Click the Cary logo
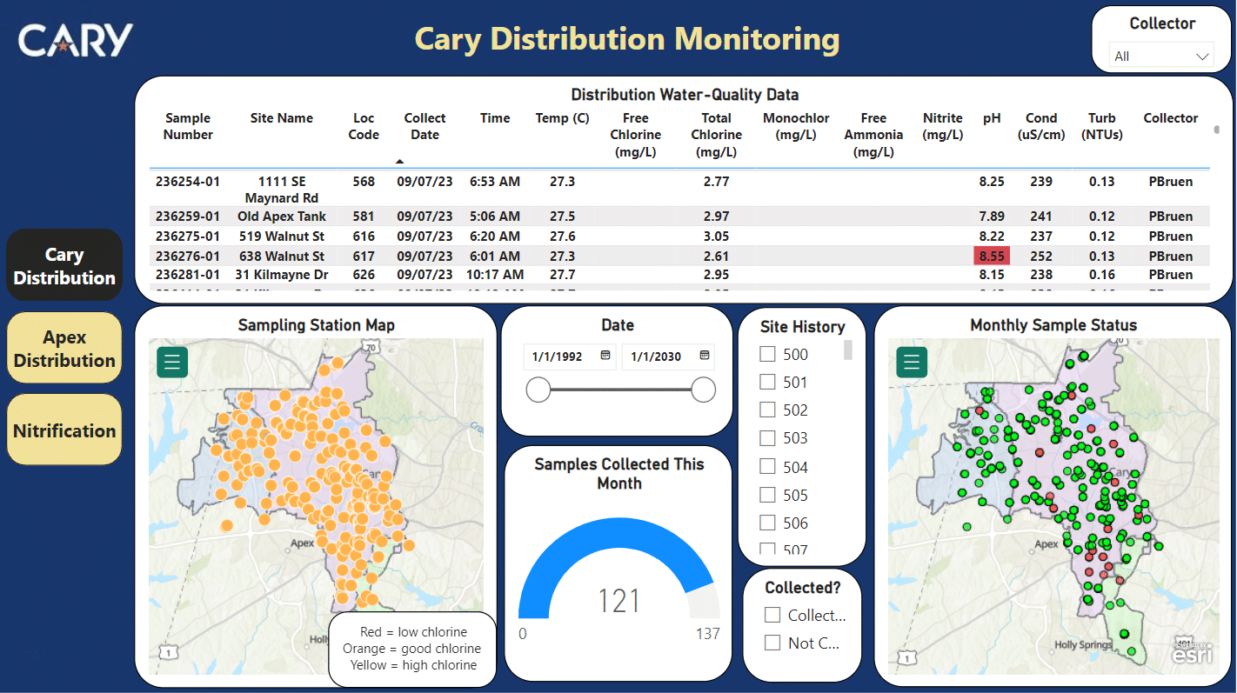This screenshot has height=693, width=1237. (76, 40)
